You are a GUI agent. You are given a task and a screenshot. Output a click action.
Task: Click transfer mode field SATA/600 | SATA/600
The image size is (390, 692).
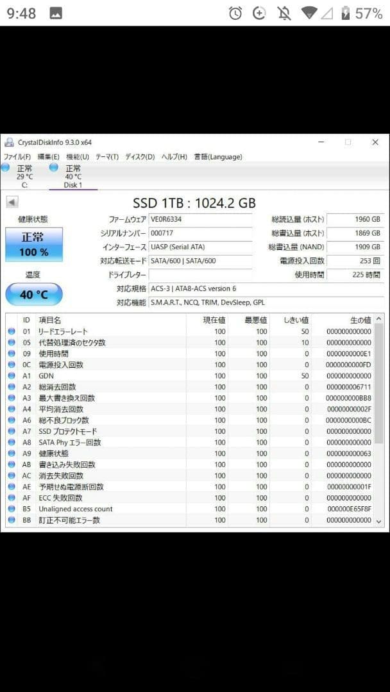pos(200,261)
